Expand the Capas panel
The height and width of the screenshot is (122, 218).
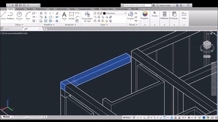(x=104, y=25)
